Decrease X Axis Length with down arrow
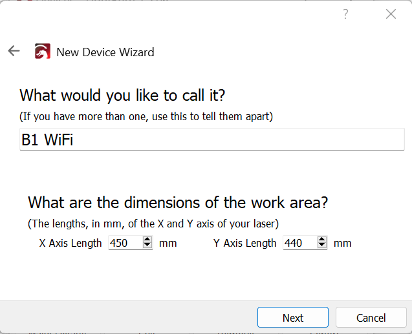Screen dimensions: 412x334 click(147, 246)
